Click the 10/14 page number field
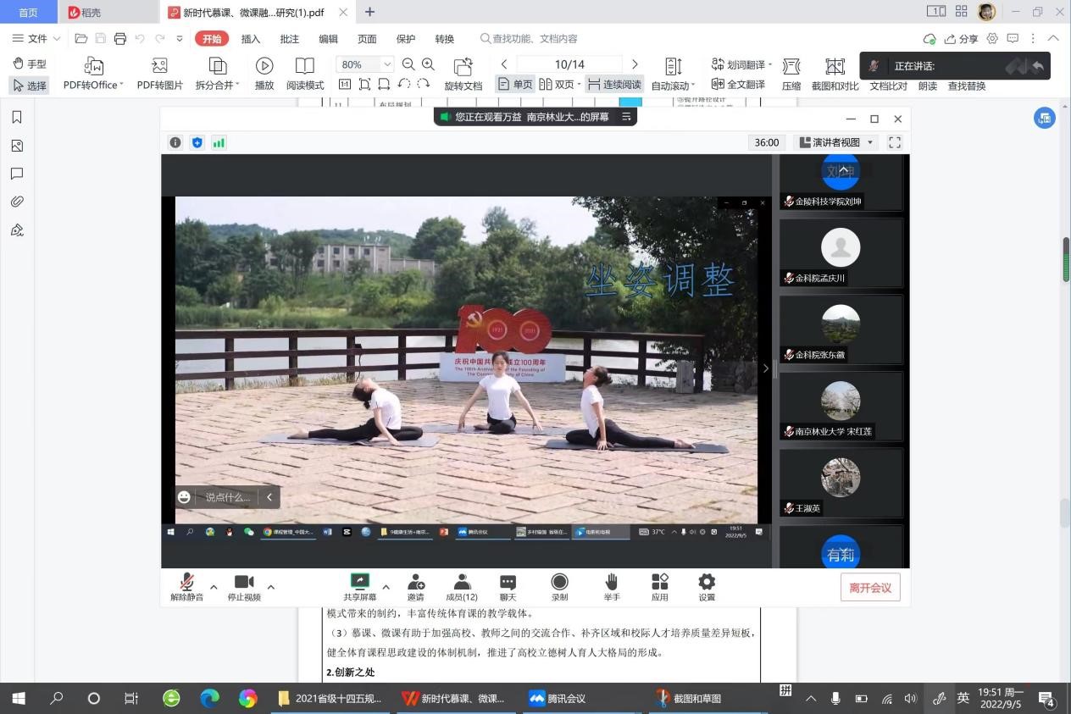Screen dimensions: 1071x714 tap(569, 64)
